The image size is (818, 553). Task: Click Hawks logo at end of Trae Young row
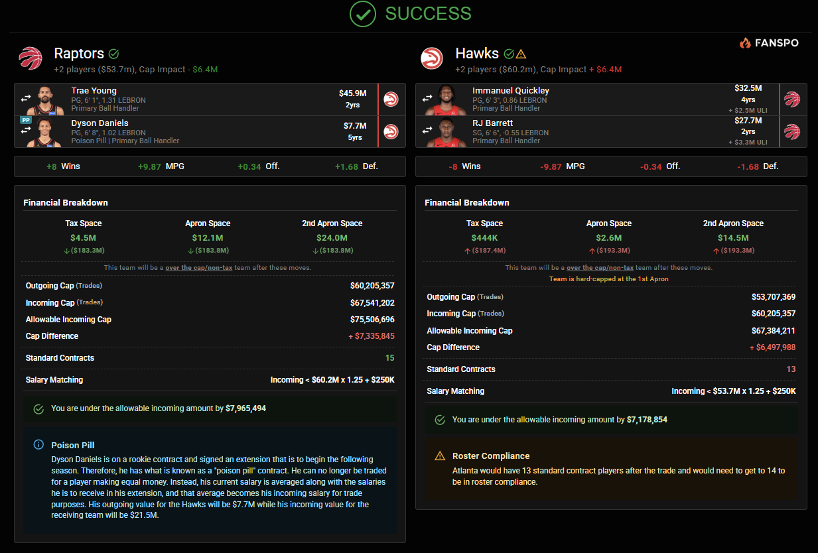[x=391, y=99]
